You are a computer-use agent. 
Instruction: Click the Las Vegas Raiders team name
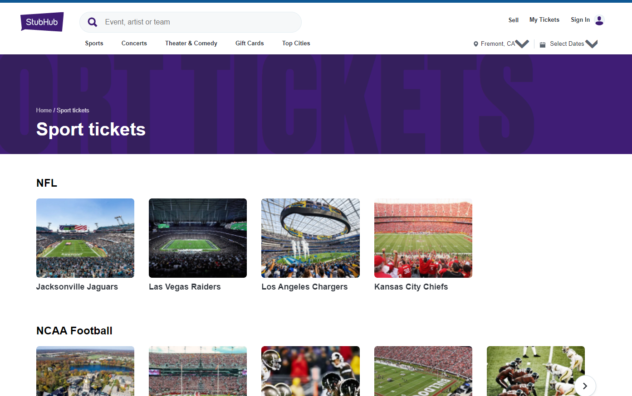pyautogui.click(x=185, y=287)
